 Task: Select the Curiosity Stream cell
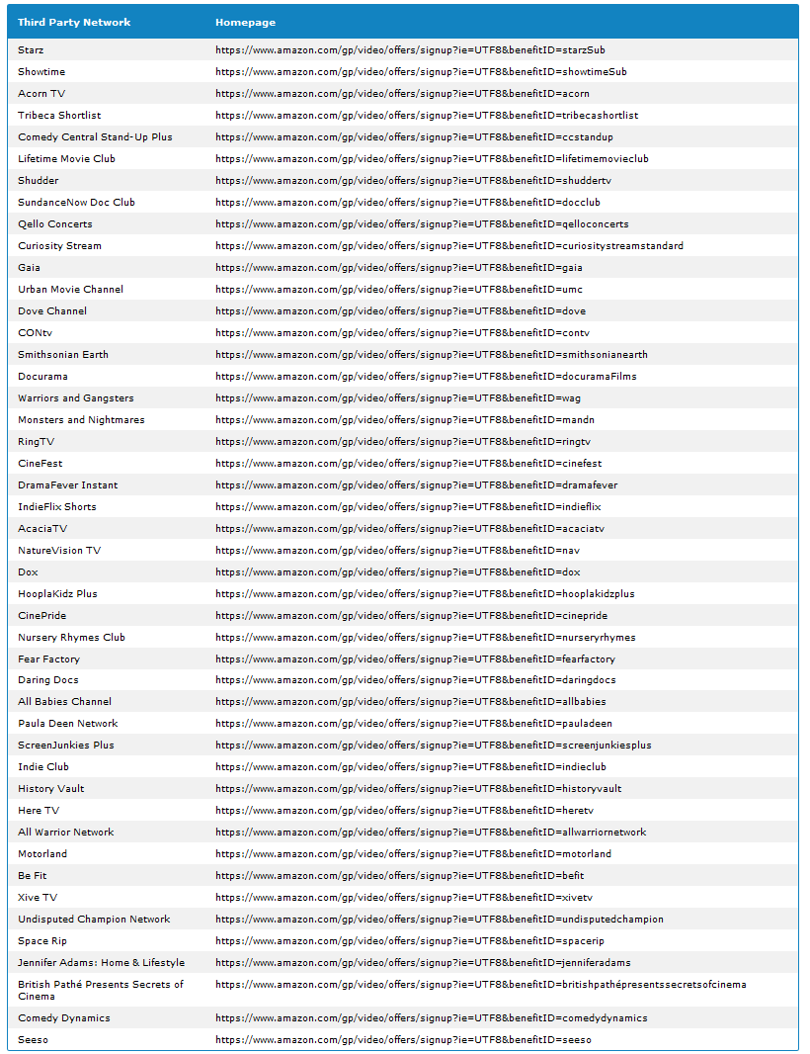tap(60, 245)
